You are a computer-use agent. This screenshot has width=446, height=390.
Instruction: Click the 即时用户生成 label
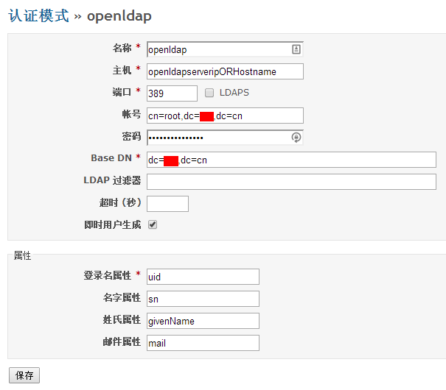(112, 225)
